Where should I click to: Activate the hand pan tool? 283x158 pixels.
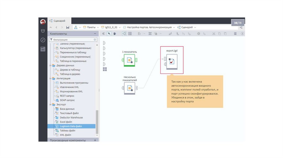[x=115, y=34]
